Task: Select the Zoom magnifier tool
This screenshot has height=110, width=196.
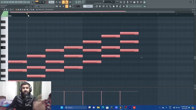Action: click(x=31, y=9)
